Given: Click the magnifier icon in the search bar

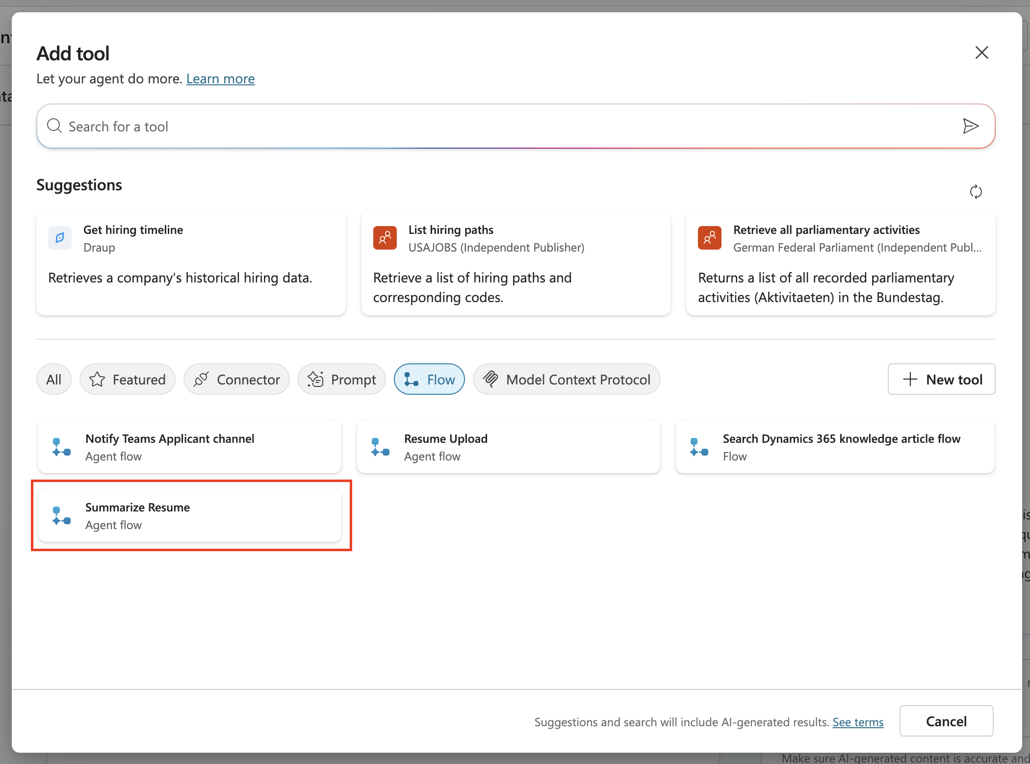Looking at the screenshot, I should (54, 126).
